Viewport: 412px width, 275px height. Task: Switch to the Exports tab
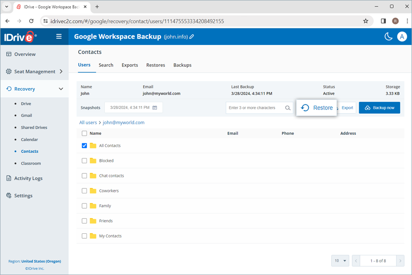[130, 65]
